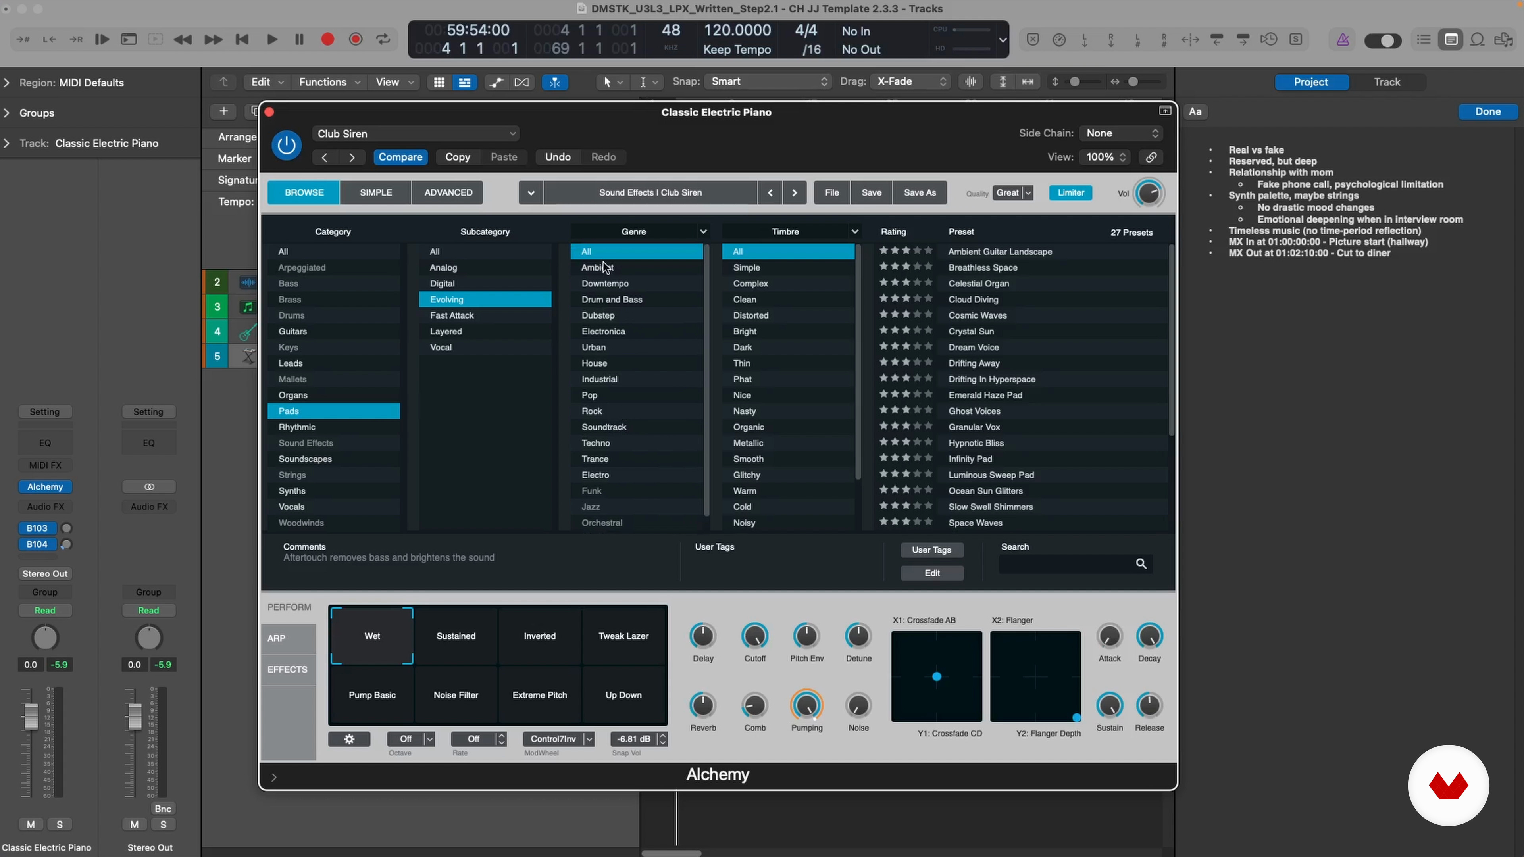The height and width of the screenshot is (857, 1524).
Task: Switch to the Track notes tab
Action: click(x=1387, y=82)
